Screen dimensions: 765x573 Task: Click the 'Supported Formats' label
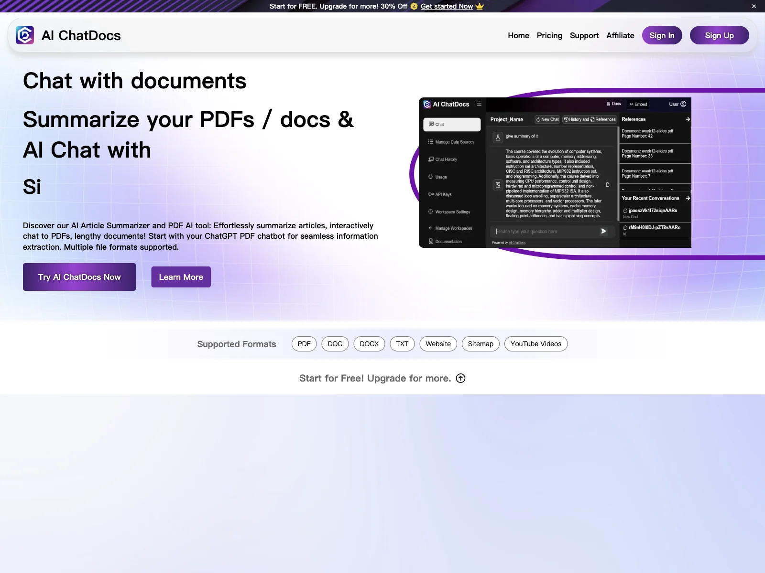click(237, 344)
